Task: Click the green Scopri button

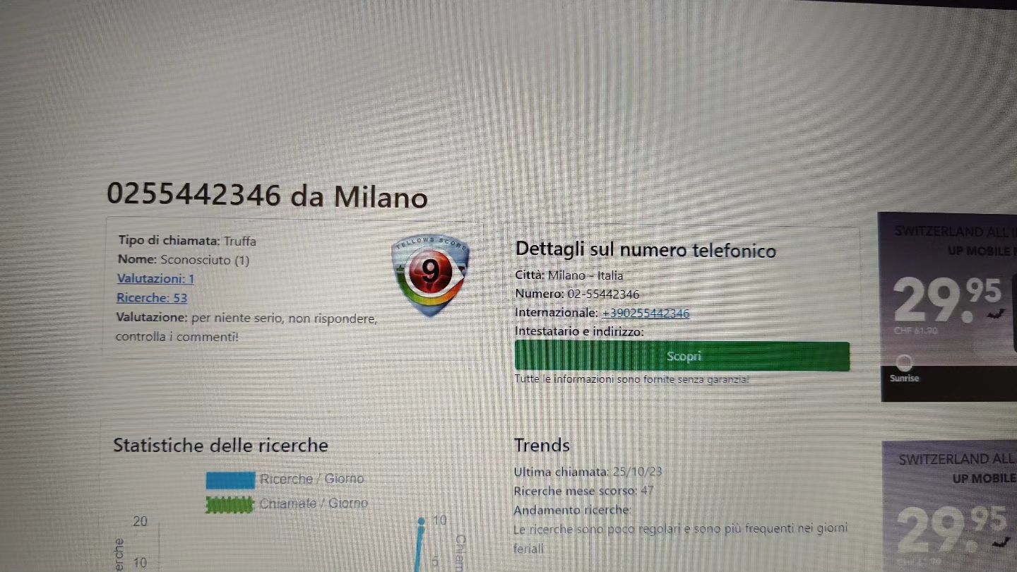Action: pos(682,357)
